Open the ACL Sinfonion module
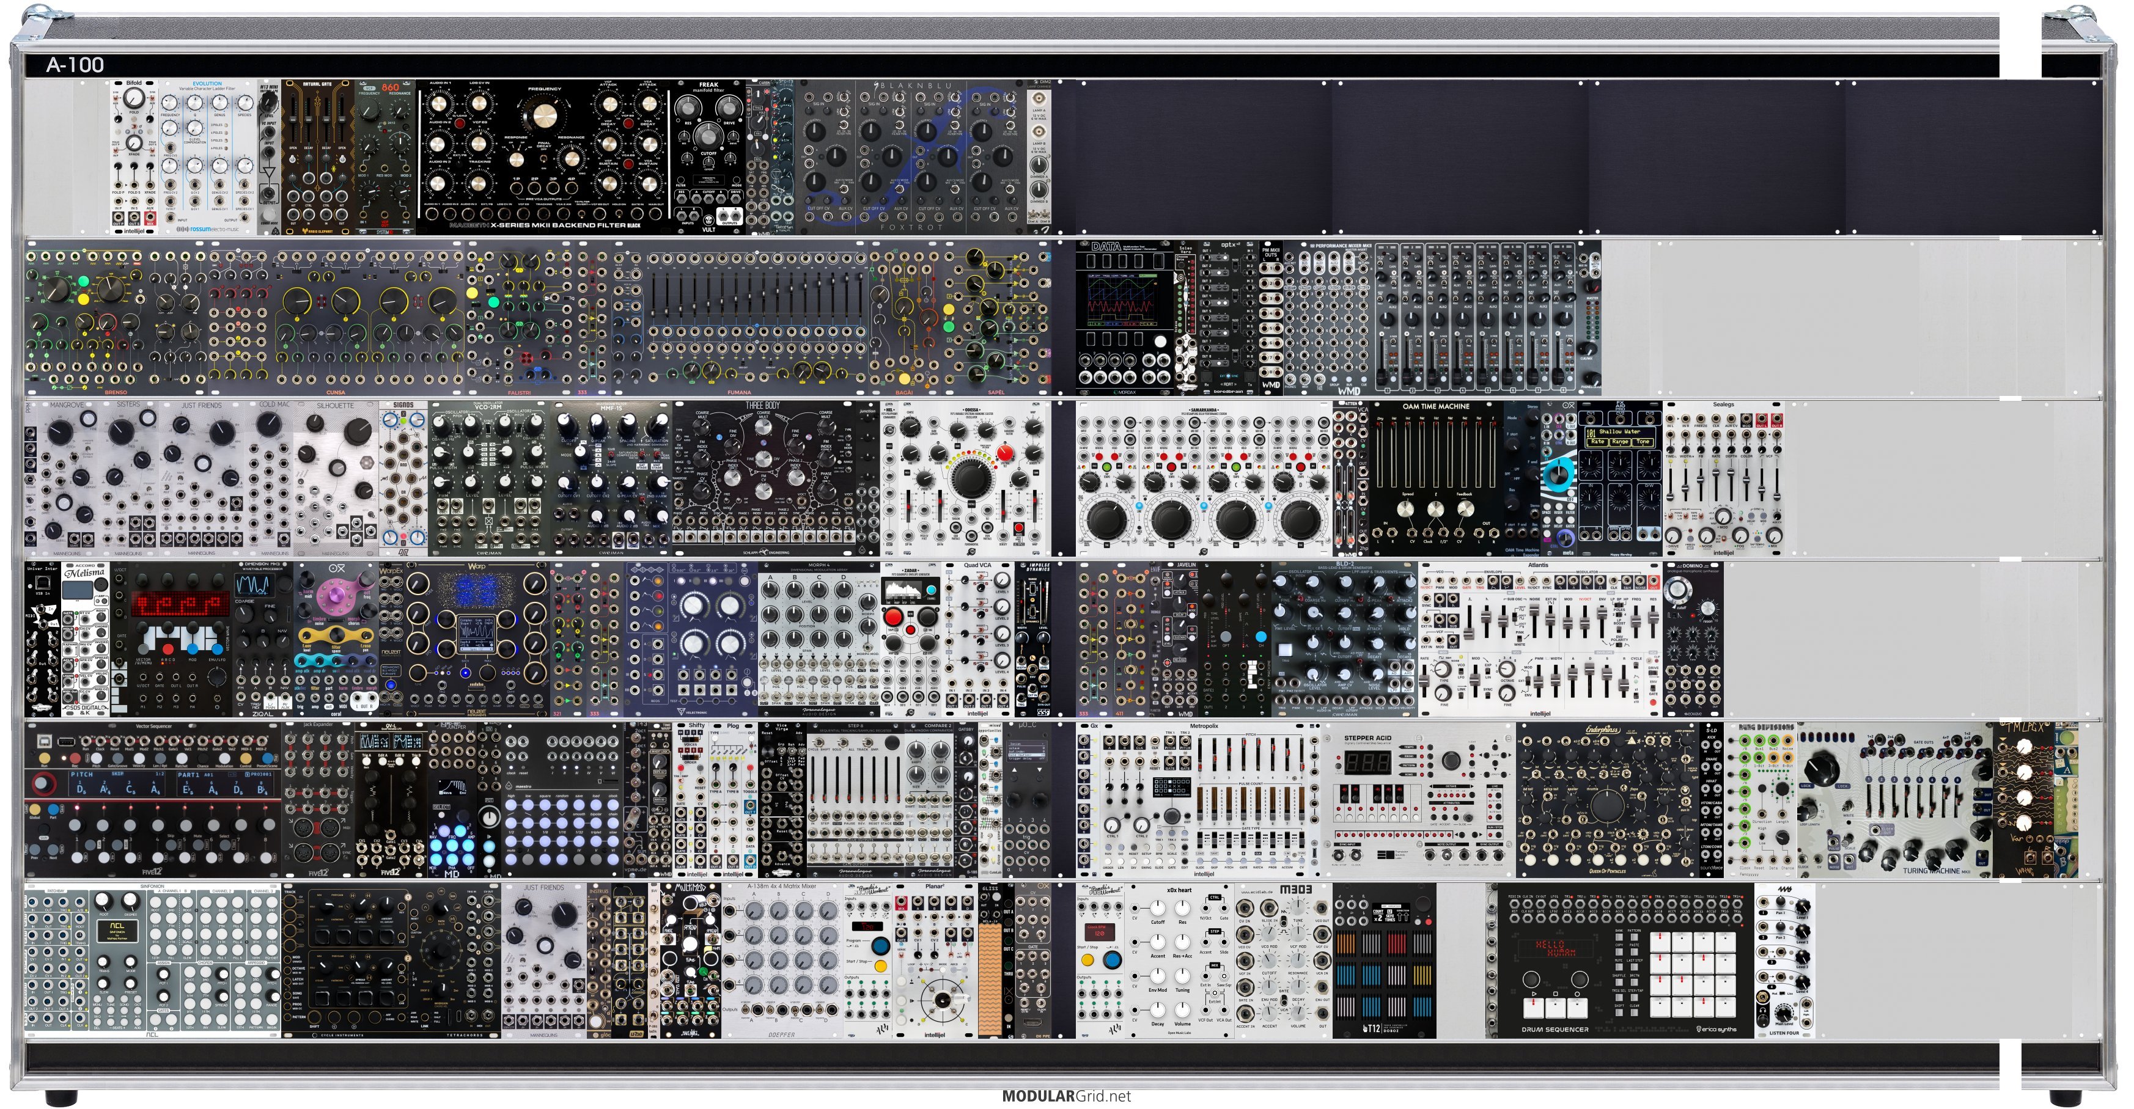Screen dimensions: 2134x1109 [152, 962]
